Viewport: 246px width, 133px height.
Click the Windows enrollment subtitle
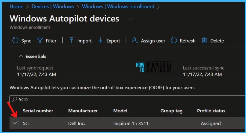coord(30,27)
